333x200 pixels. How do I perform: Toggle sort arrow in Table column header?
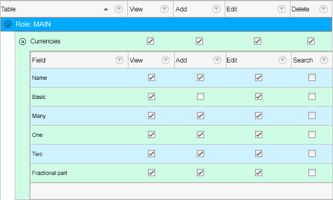pos(106,9)
